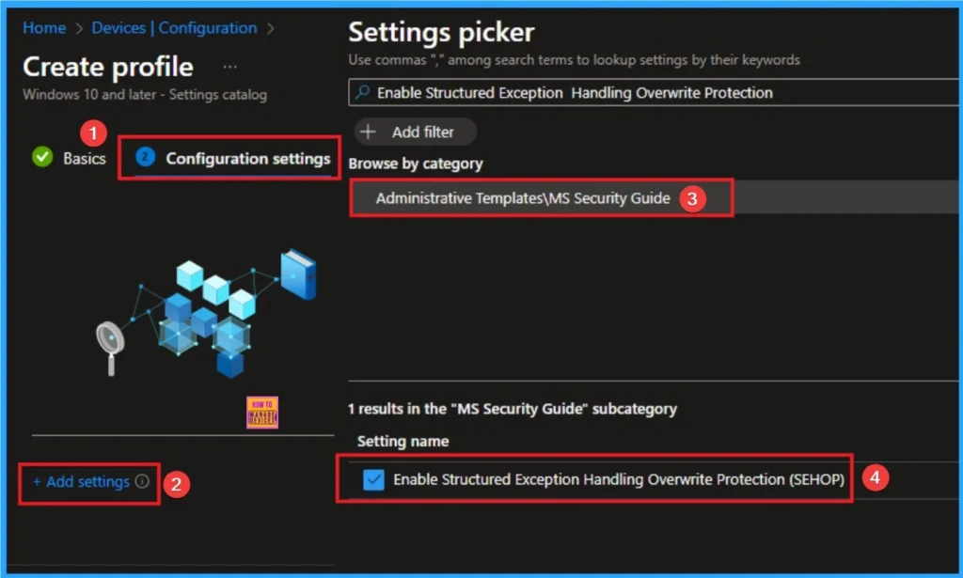Click the info icon beside Add settings
Viewport: 963px width, 578px height.
point(142,481)
